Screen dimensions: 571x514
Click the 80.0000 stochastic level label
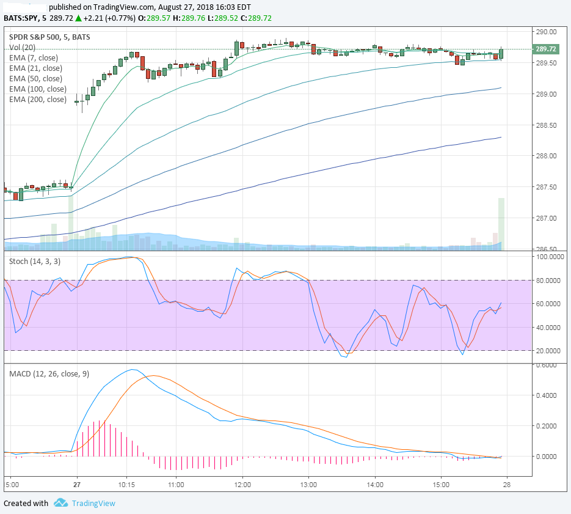coord(548,281)
